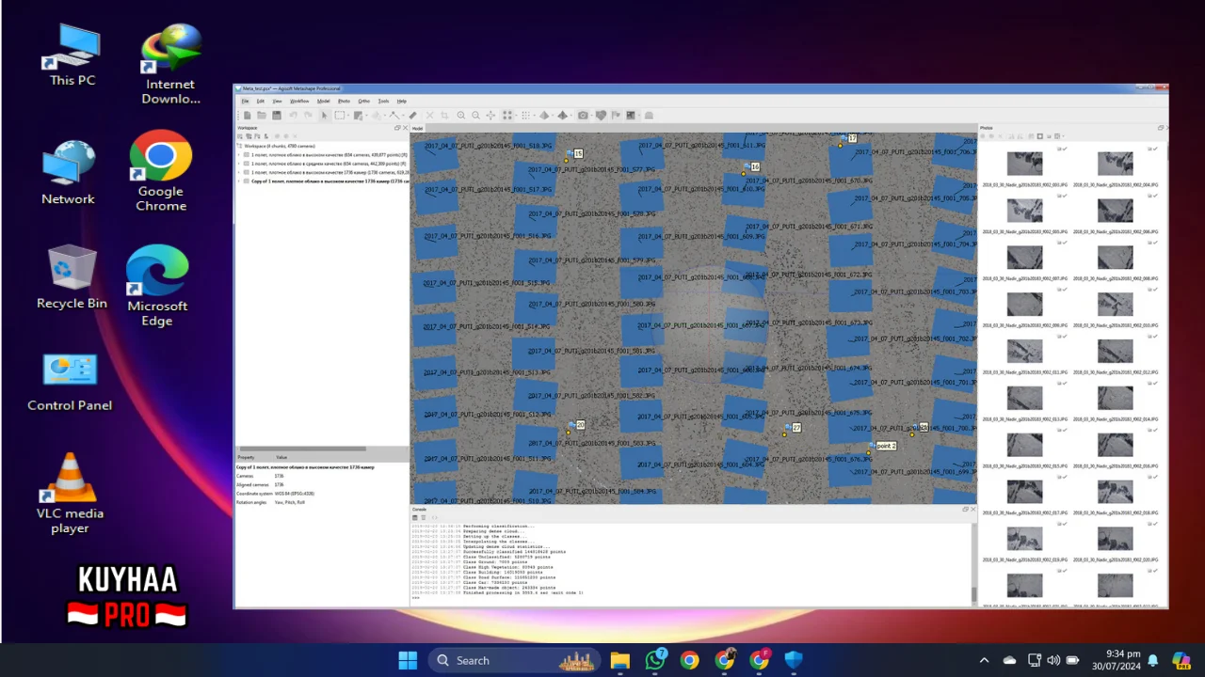
Task: Expand the chunk with 442,309 points
Action: [239, 164]
